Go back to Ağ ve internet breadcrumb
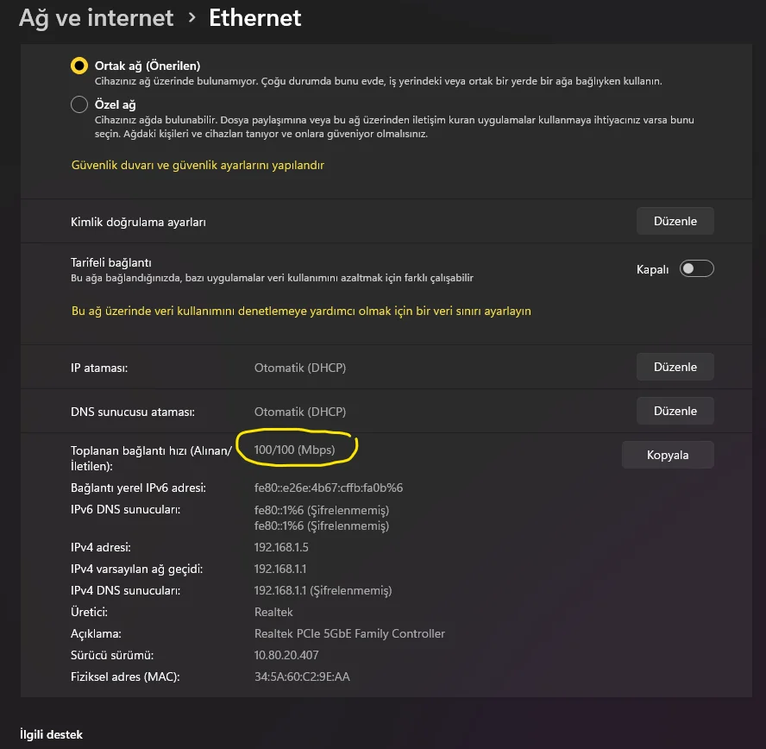 97,19
